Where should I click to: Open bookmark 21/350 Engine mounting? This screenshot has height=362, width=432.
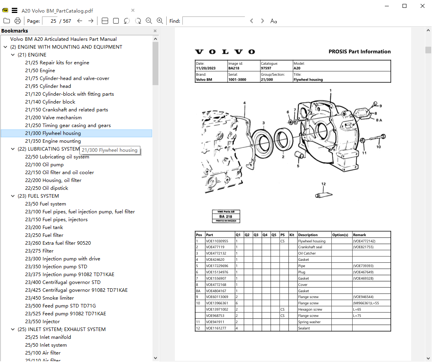(53, 141)
